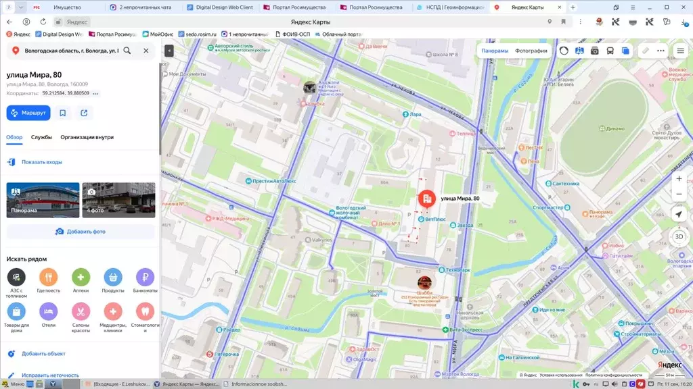Share the location via the share icon
Screen dimensions: 693x389
point(84,113)
